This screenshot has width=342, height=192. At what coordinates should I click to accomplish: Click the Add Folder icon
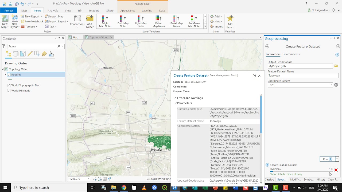90,18
